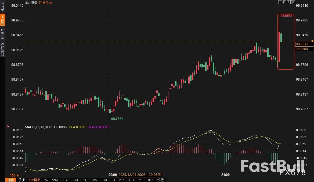Click the orange circle icon beside 【1分】
This screenshot has width=314, height=182.
pos(51,3)
